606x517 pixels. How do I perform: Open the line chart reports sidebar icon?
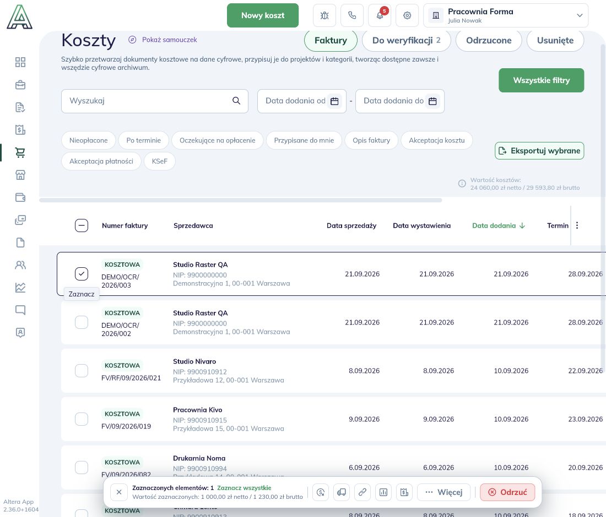(20, 288)
